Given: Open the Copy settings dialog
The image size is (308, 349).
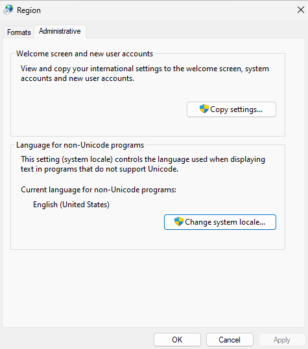Looking at the screenshot, I should click(231, 109).
